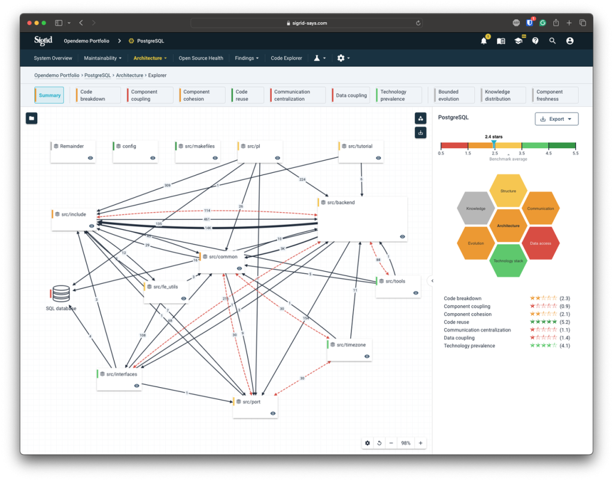Zoom in the graph with plus
The height and width of the screenshot is (481, 613).
[x=421, y=443]
